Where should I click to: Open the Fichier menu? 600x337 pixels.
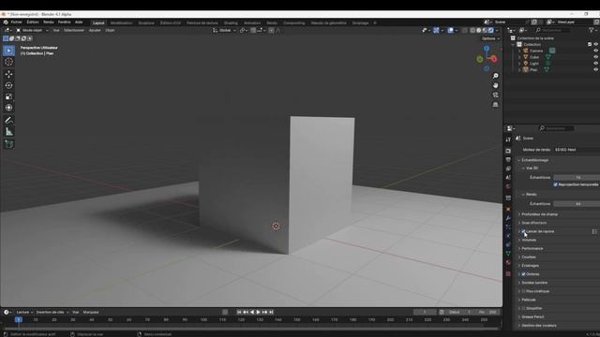[x=17, y=22]
